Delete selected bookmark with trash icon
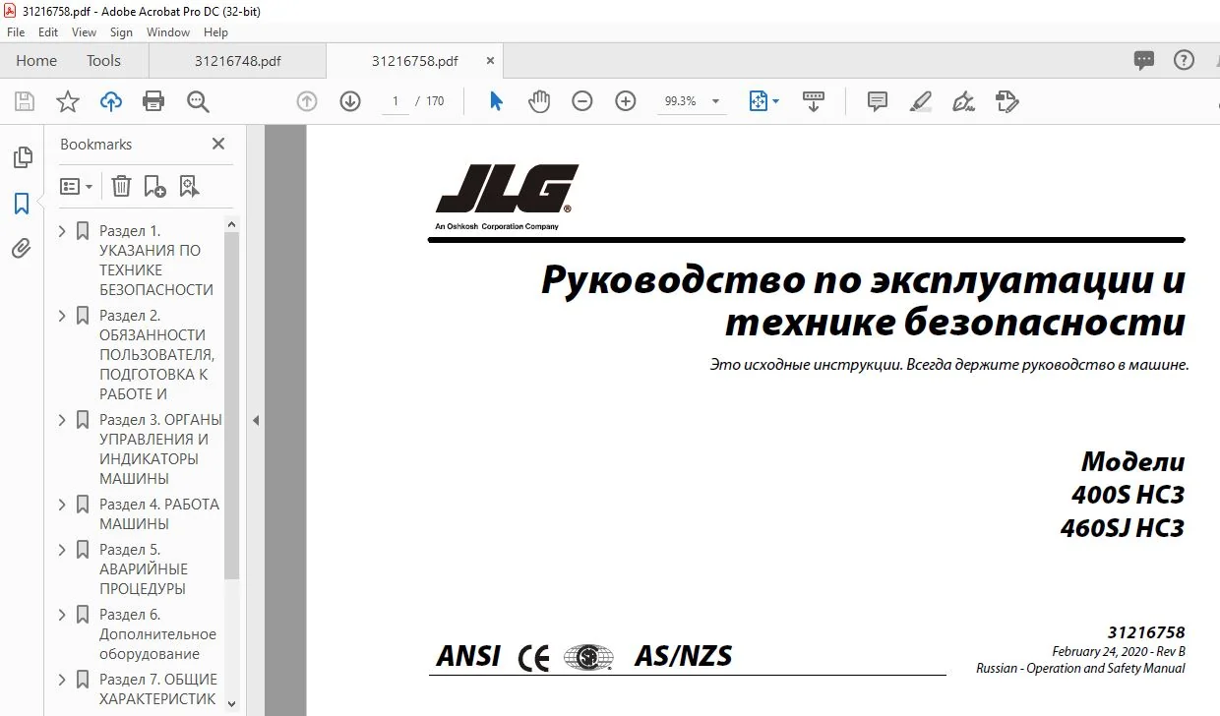The width and height of the screenshot is (1220, 716). coord(121,186)
